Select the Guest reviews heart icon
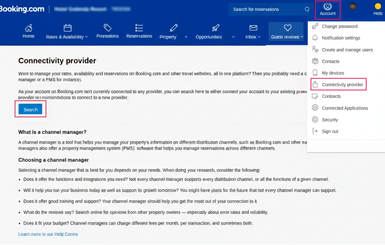 287,28
